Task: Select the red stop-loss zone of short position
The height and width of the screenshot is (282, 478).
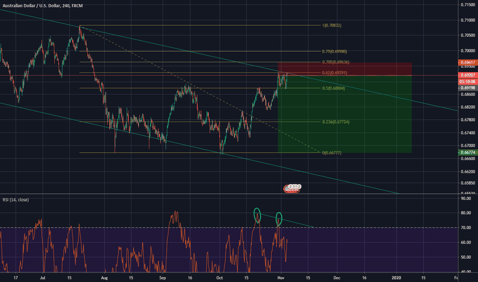Action: pos(345,69)
